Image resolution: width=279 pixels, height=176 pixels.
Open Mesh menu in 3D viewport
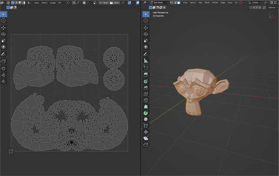[207, 3]
